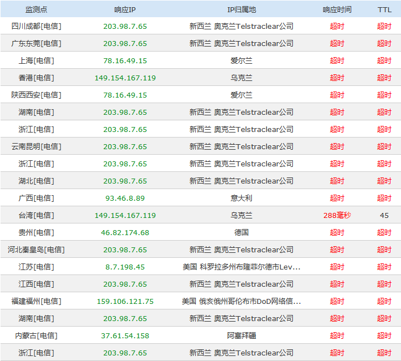The image size is (401, 361).
Task: Click the 阿塞拜疆 location cell
Action: [241, 335]
